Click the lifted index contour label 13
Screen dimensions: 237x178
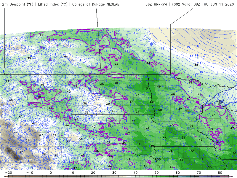[x=191, y=56]
